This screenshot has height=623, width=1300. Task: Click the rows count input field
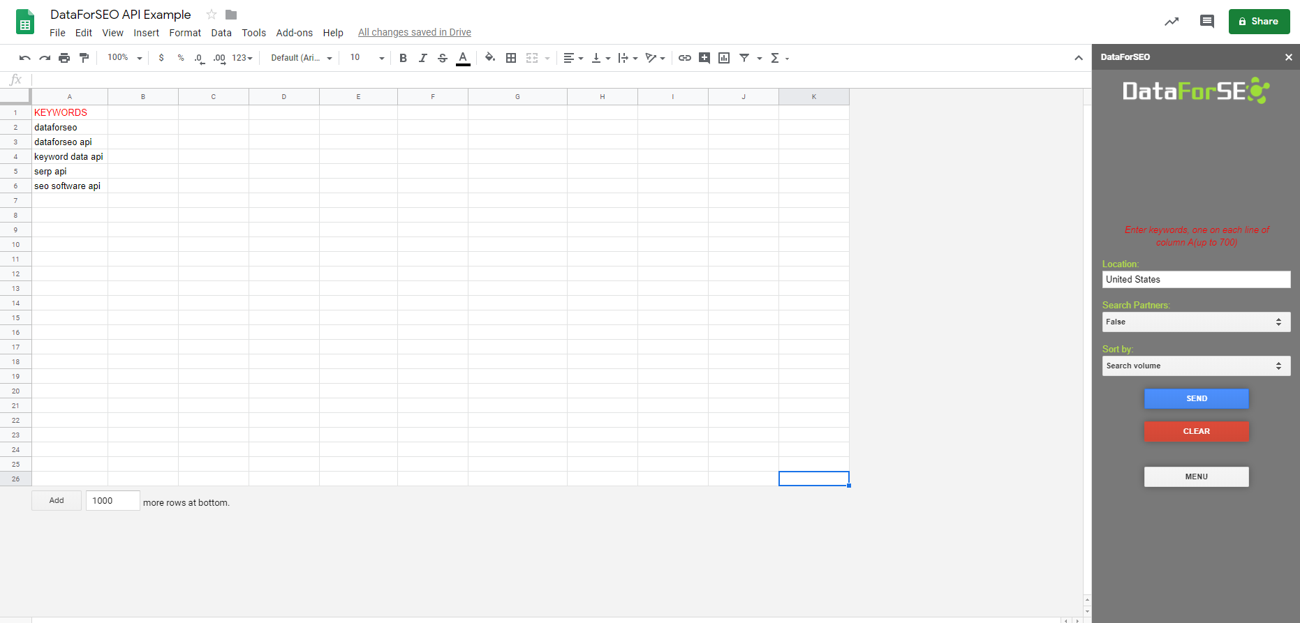(x=112, y=500)
